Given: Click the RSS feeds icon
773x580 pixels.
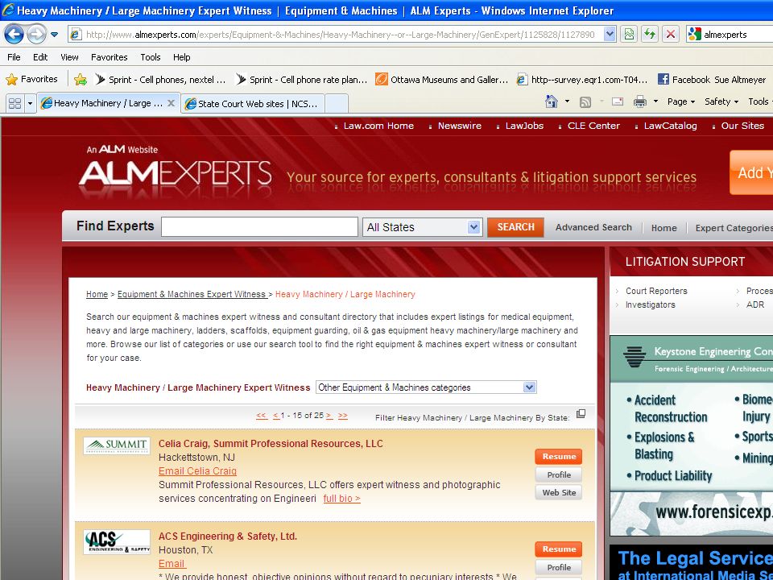Looking at the screenshot, I should pos(585,102).
